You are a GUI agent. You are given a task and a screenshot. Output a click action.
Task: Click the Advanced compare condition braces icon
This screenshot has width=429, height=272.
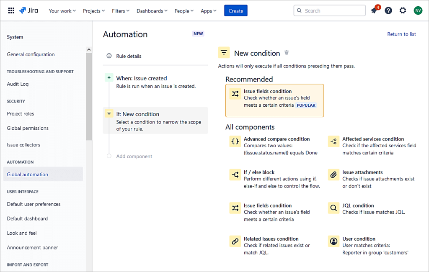coord(235,141)
